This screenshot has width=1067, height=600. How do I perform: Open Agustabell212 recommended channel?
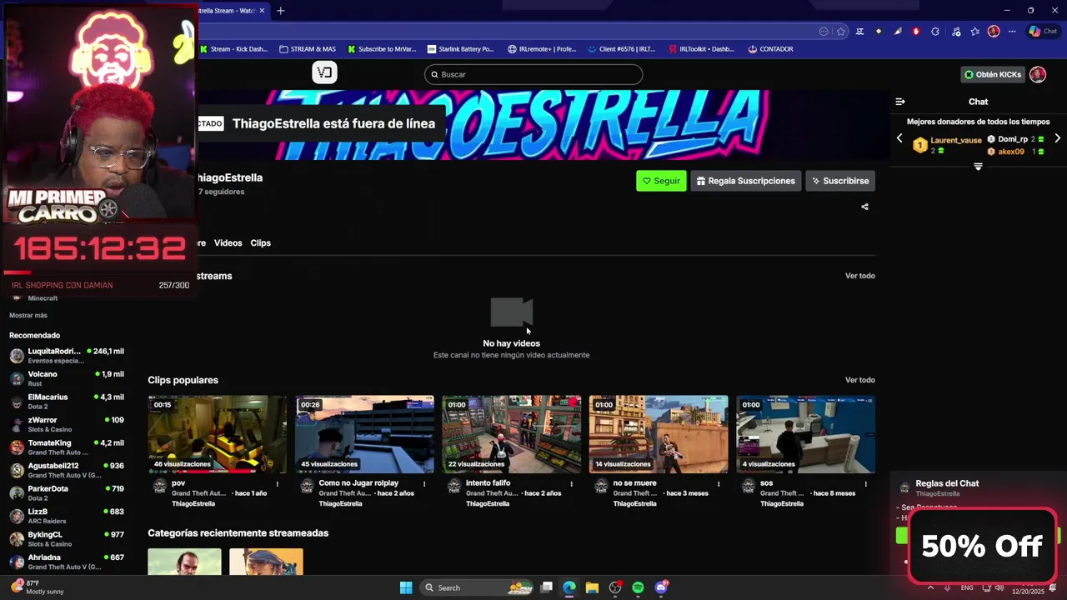click(67, 470)
